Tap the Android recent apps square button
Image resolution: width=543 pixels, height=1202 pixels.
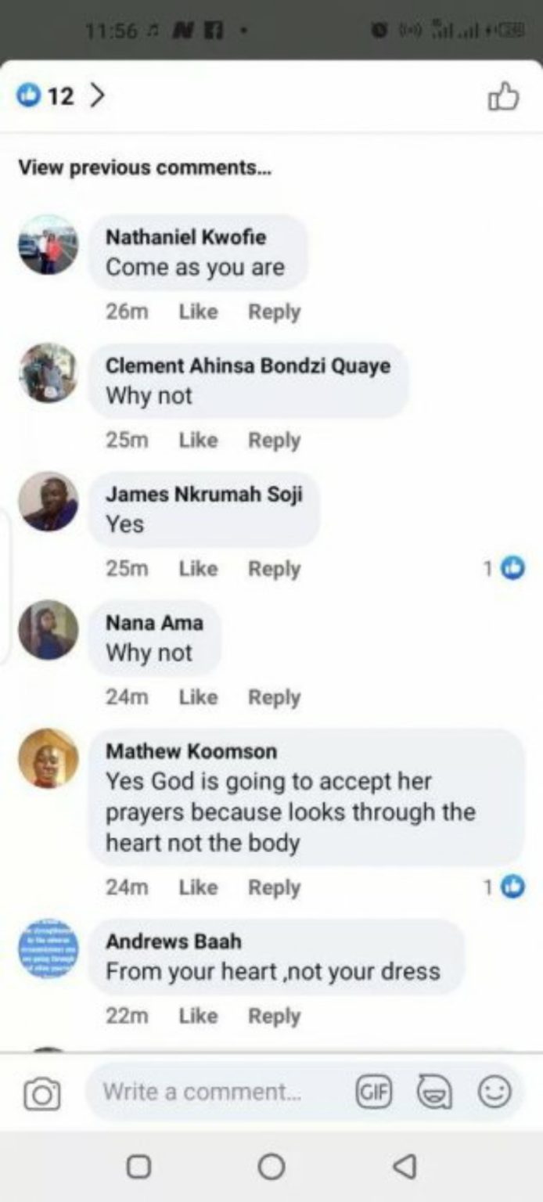[138, 1166]
